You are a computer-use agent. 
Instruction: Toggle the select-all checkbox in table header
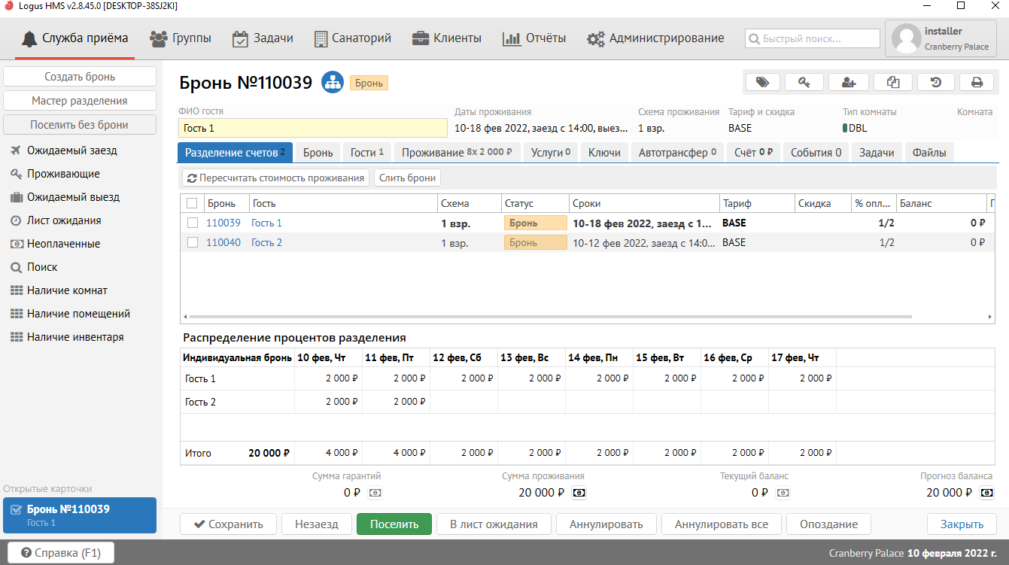coord(192,203)
